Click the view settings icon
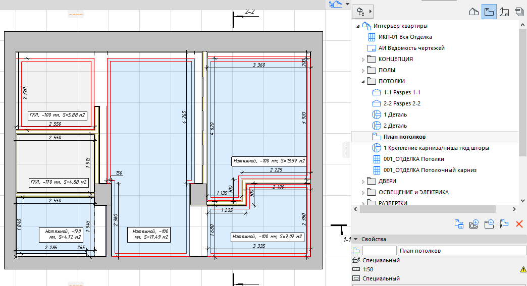Image resolution: width=527 pixels, height=286 pixels. click(459, 224)
